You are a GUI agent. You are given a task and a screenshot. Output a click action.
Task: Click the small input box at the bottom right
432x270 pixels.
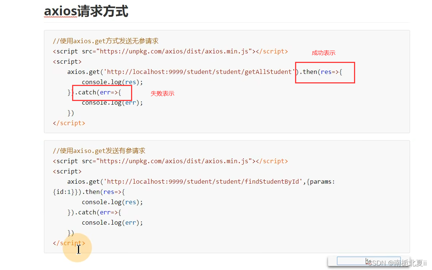click(369, 261)
